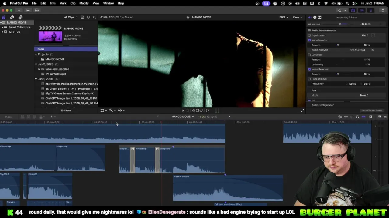Open the File menu
The width and height of the screenshot is (389, 218).
(34, 3)
